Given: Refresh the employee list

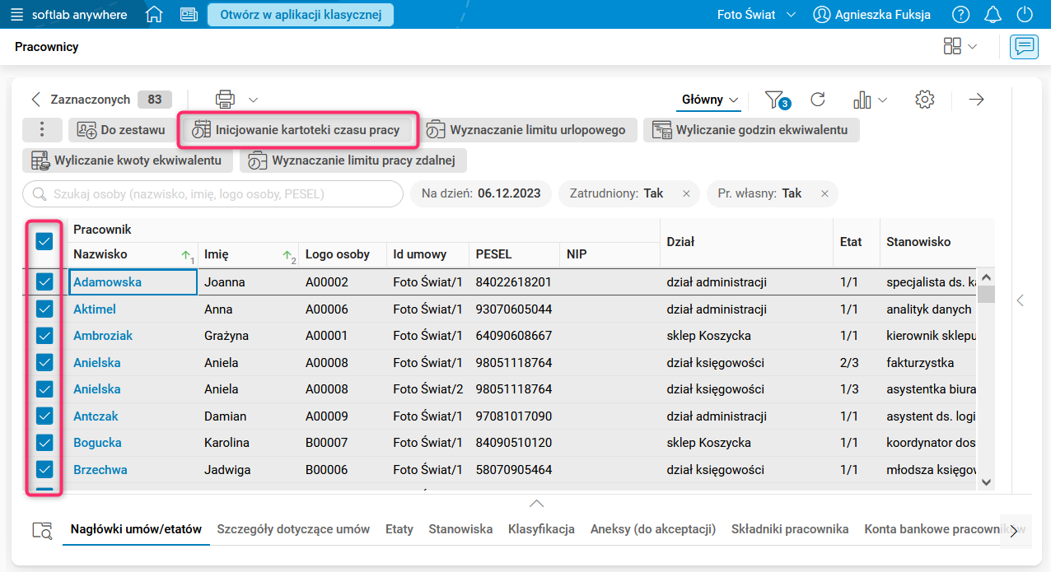Looking at the screenshot, I should [x=818, y=100].
